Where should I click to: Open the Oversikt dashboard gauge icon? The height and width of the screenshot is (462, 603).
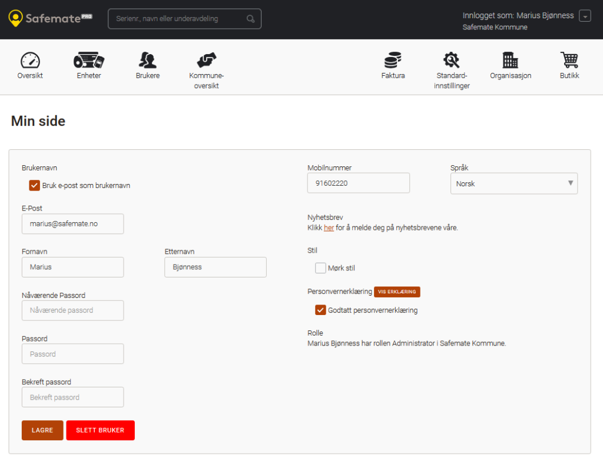click(30, 60)
